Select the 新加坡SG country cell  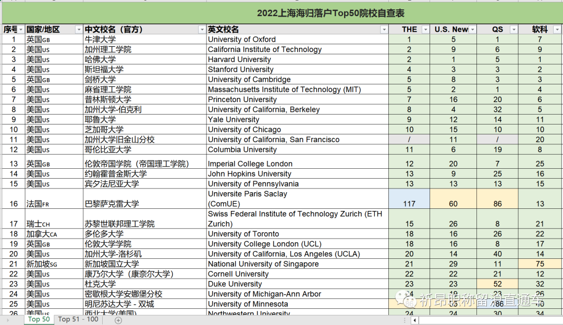tap(54, 265)
